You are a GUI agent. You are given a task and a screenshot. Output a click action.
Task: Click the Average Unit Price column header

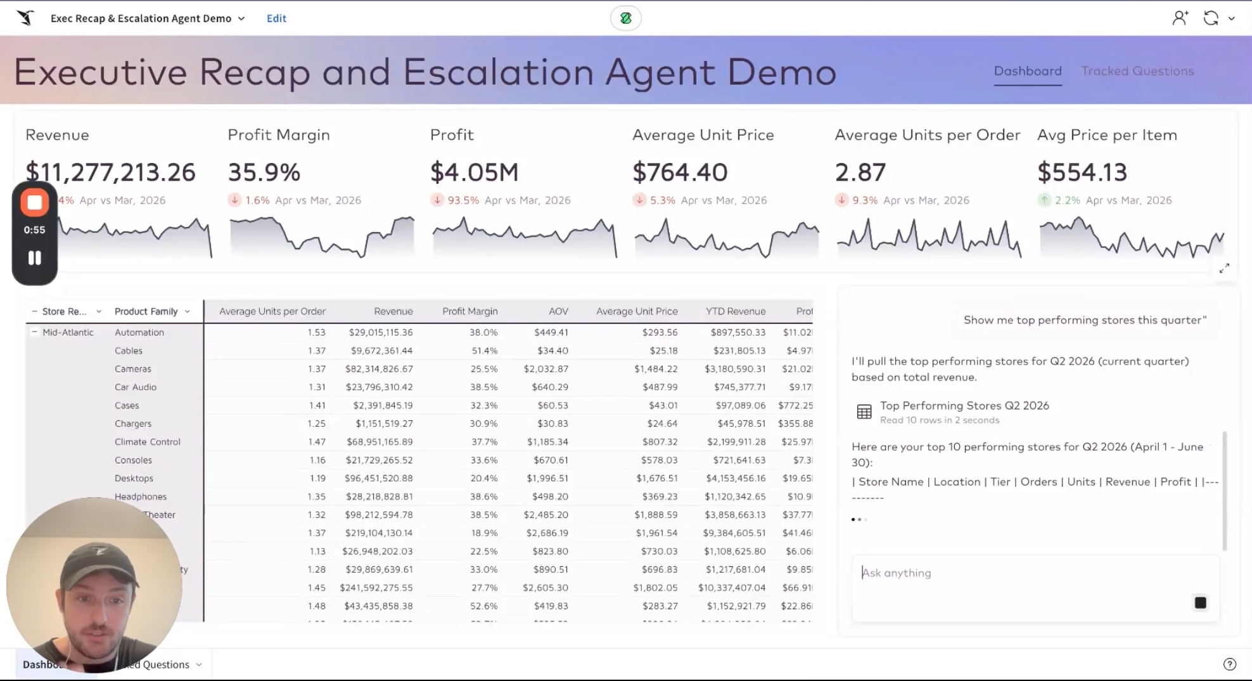click(637, 311)
